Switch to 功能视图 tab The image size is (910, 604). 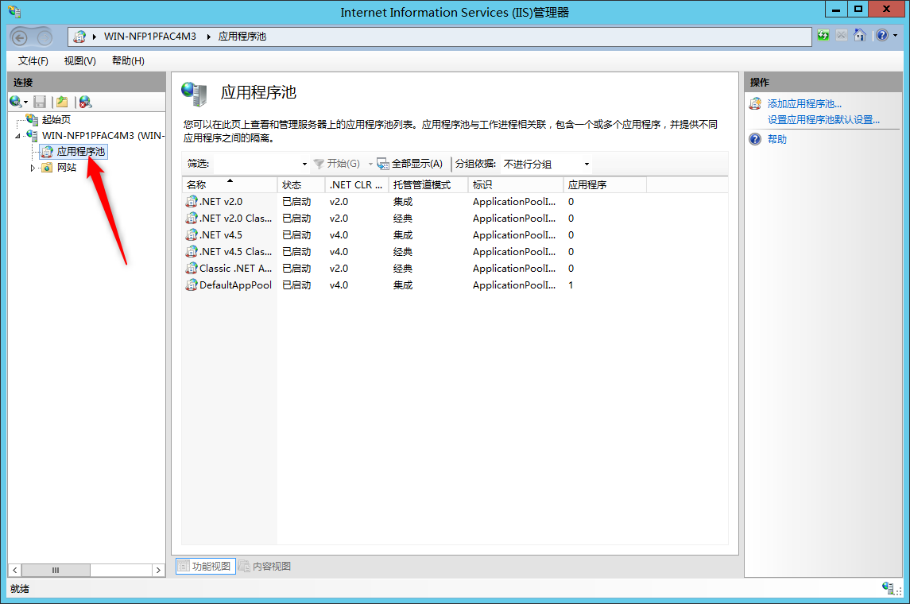tap(206, 567)
